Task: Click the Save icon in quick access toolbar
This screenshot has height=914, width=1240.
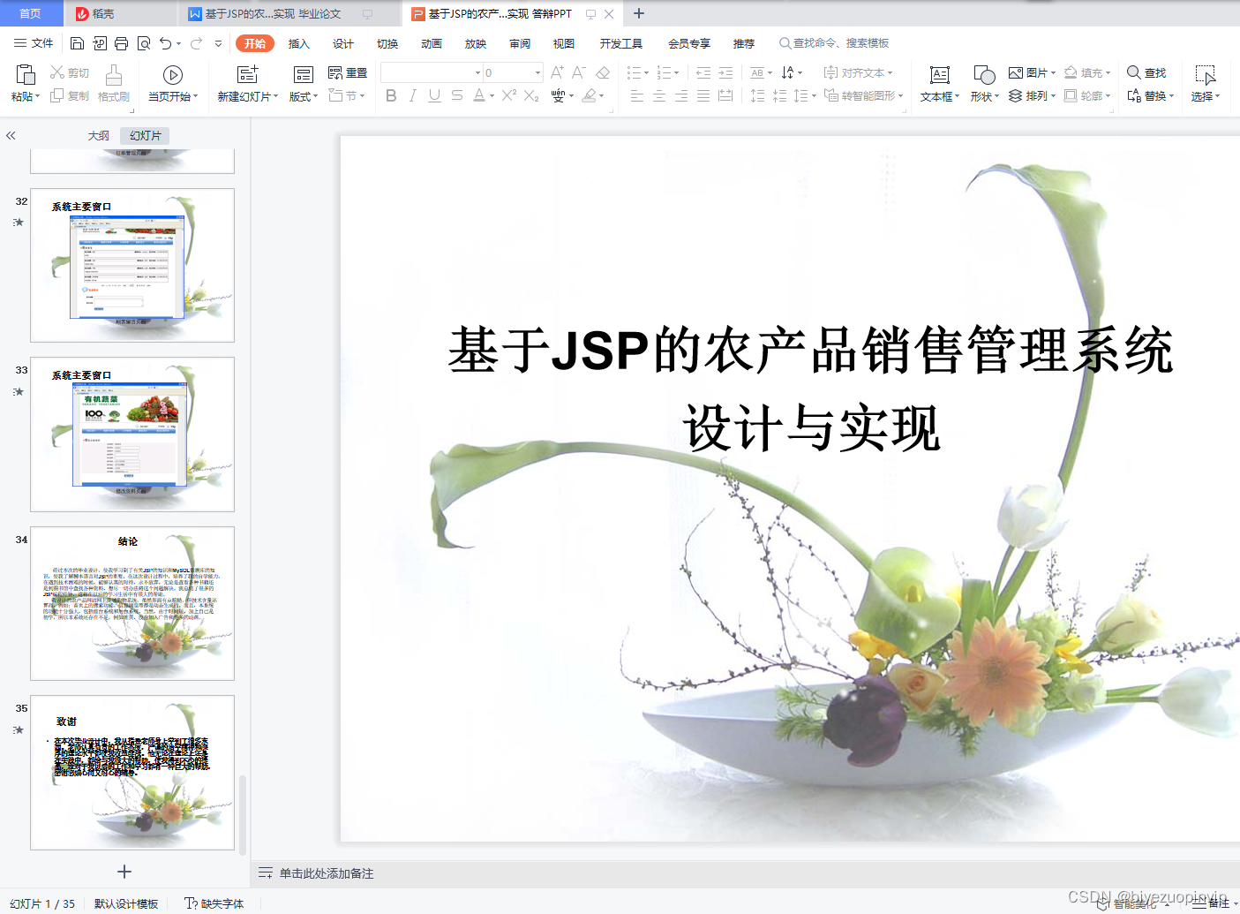Action: (x=77, y=43)
